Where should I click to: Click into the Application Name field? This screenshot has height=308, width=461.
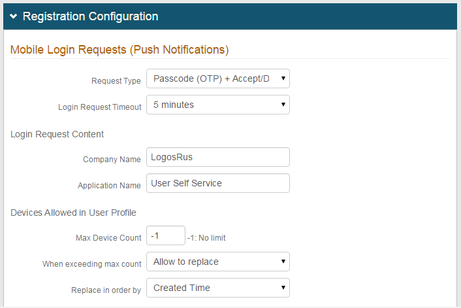tap(217, 184)
